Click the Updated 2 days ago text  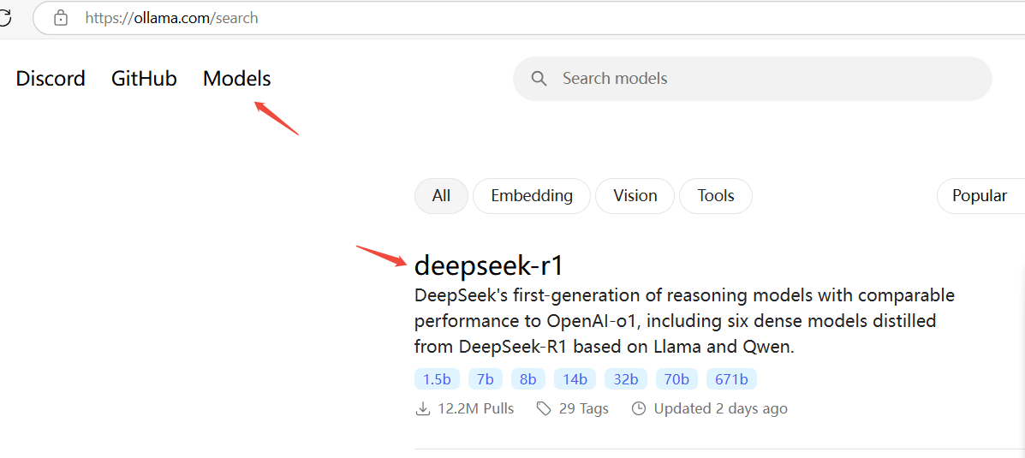720,409
